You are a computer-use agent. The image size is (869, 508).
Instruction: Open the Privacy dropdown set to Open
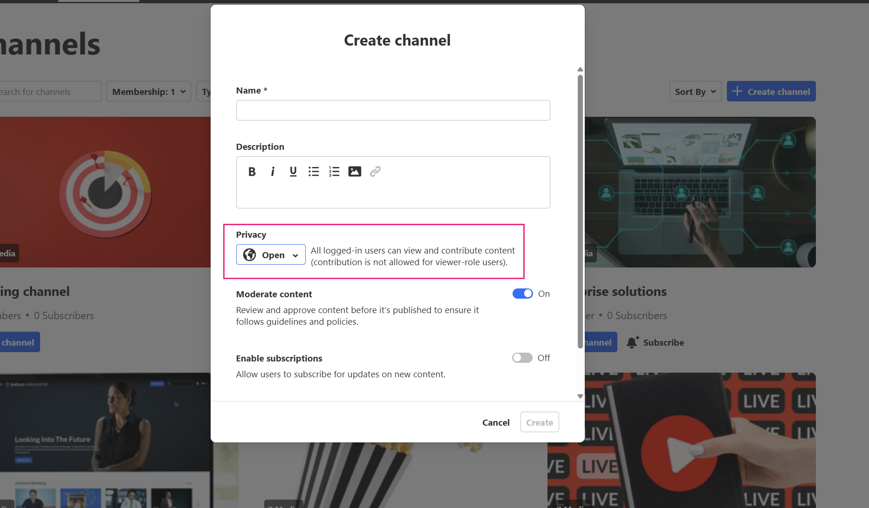[271, 254]
